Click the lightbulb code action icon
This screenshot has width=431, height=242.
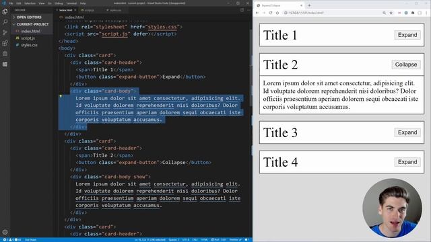coord(61,96)
